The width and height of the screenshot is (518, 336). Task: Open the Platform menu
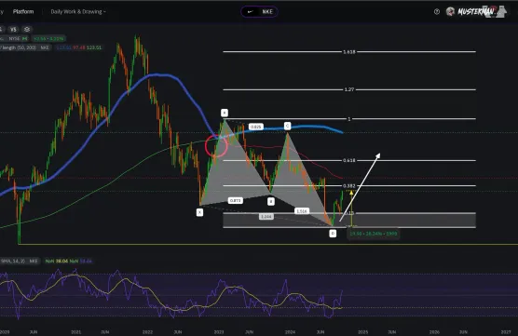pos(23,11)
